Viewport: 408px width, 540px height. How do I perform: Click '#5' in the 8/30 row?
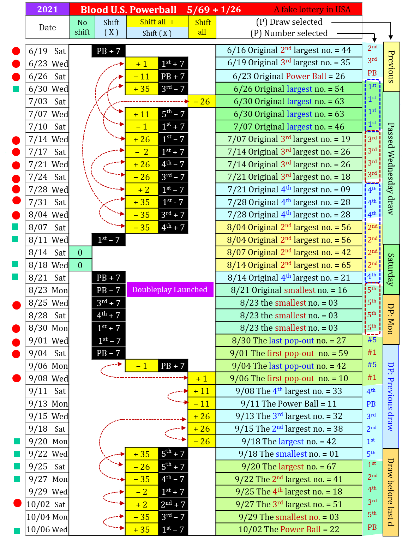372,340
